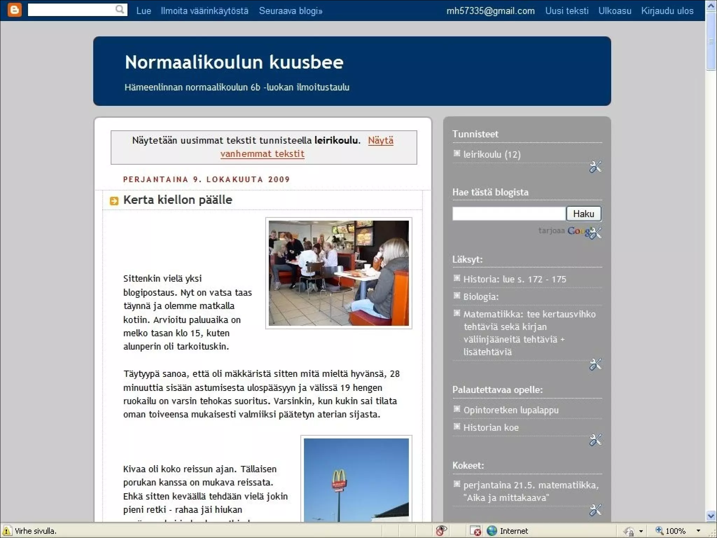Open Ulkoasu in the navbar
The width and height of the screenshot is (717, 538).
point(614,11)
